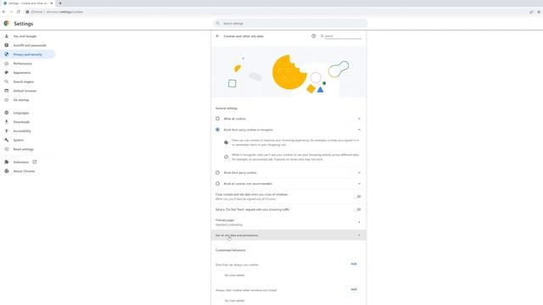Reload the page with the refresh icon
The image size is (543, 305).
[x=19, y=12]
